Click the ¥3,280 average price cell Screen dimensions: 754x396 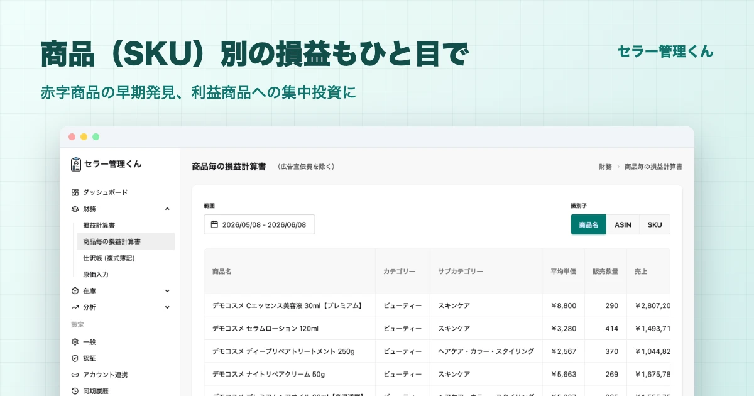564,328
